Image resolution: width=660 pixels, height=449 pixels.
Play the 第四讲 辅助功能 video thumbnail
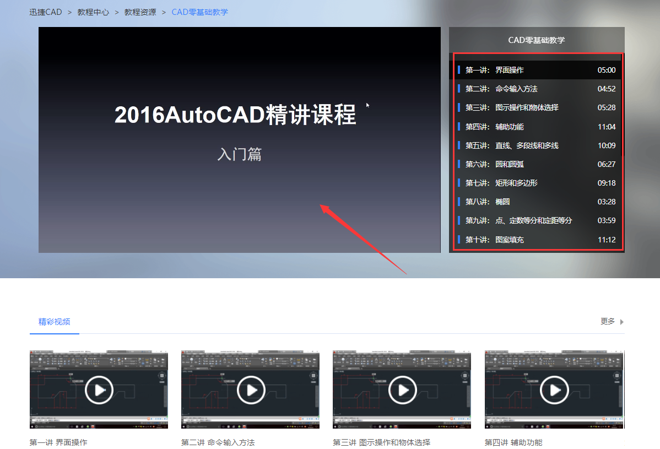(554, 390)
